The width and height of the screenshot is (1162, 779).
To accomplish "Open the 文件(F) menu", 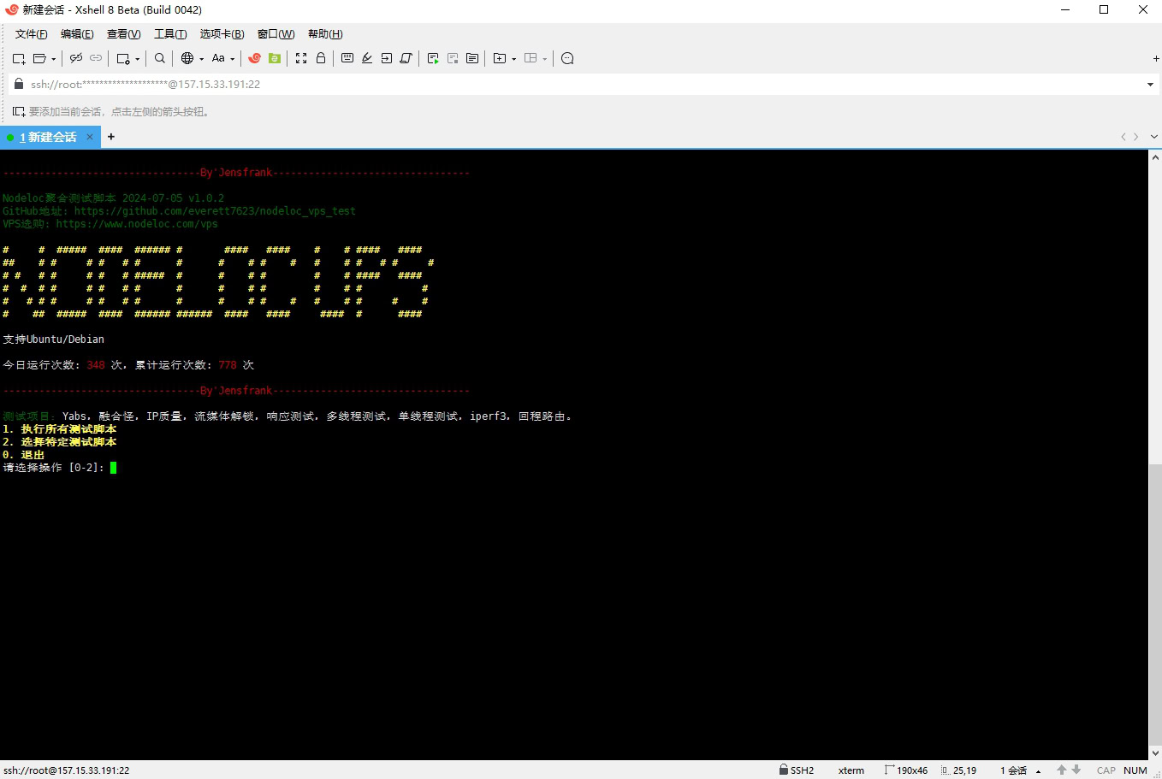I will (x=32, y=34).
